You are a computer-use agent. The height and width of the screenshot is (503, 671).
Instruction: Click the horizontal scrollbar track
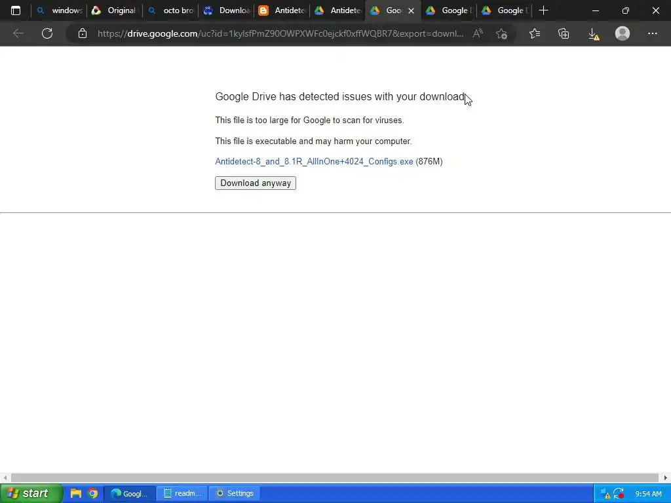point(335,477)
